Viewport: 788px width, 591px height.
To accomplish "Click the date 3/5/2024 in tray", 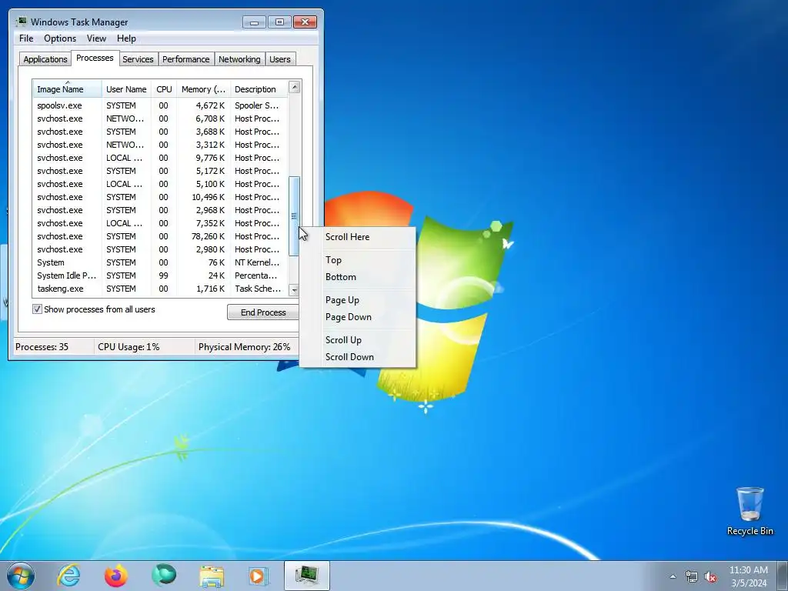I will [x=749, y=583].
